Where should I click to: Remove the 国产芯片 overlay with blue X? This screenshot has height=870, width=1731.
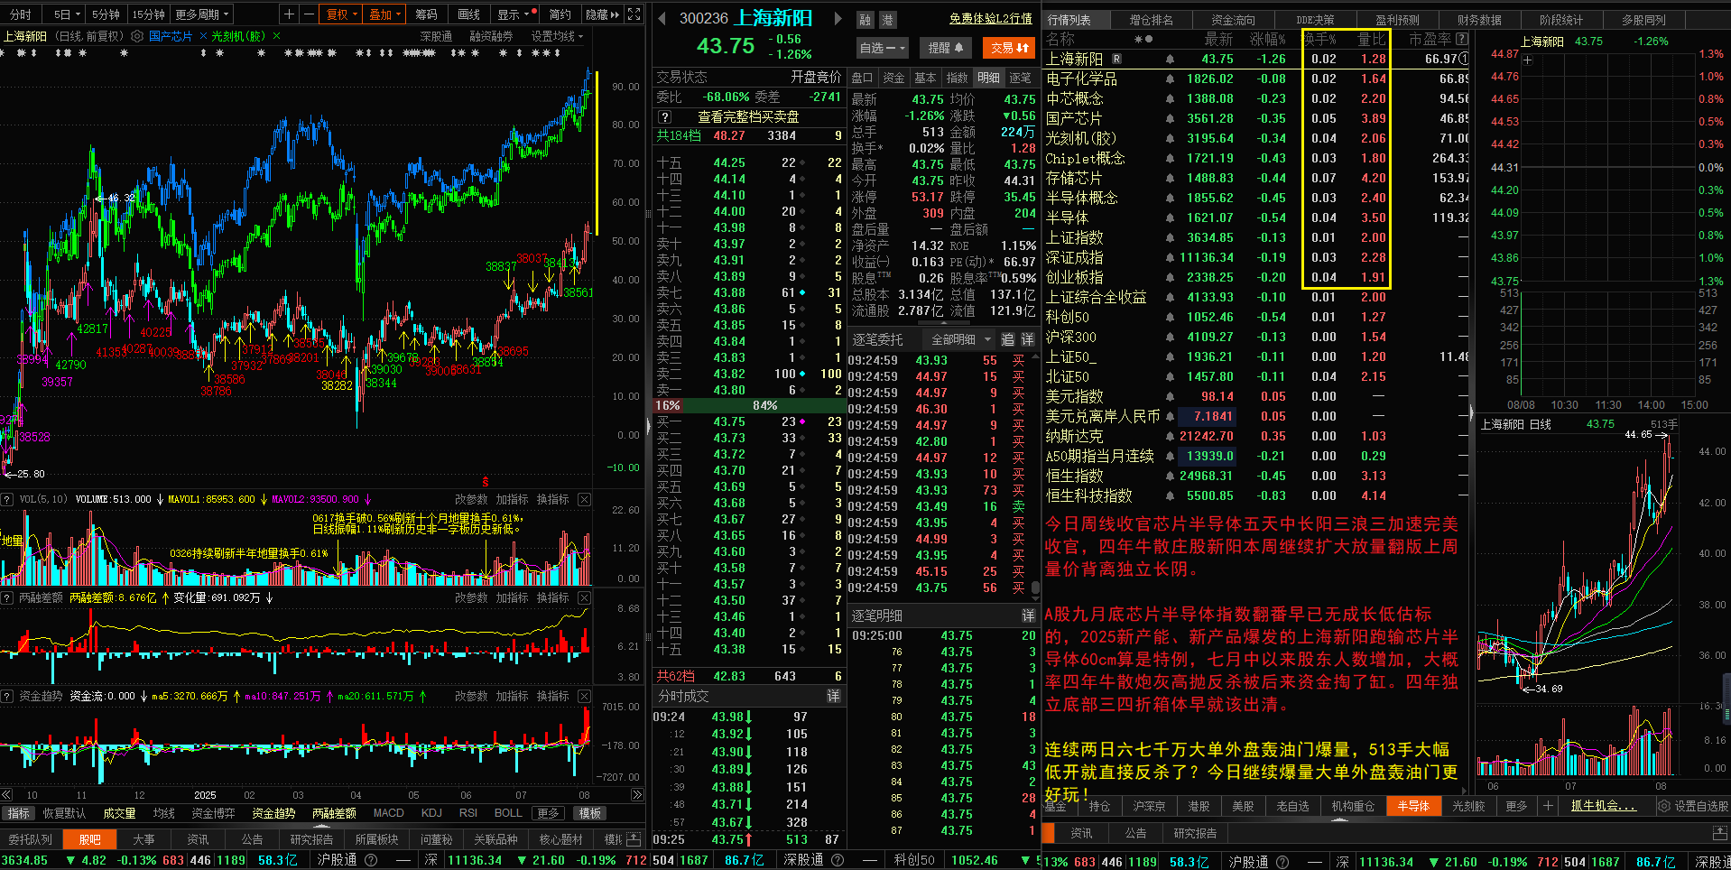[x=203, y=36]
